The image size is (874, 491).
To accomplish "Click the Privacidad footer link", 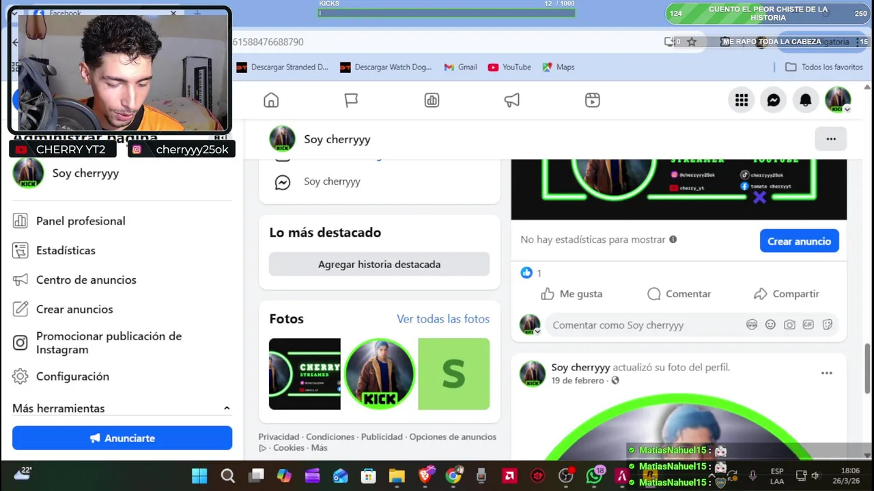I will 279,436.
